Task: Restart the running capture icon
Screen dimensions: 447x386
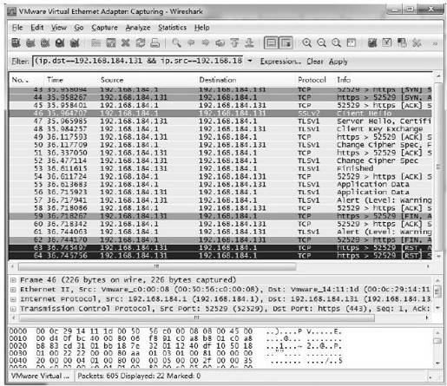Action: click(75, 43)
